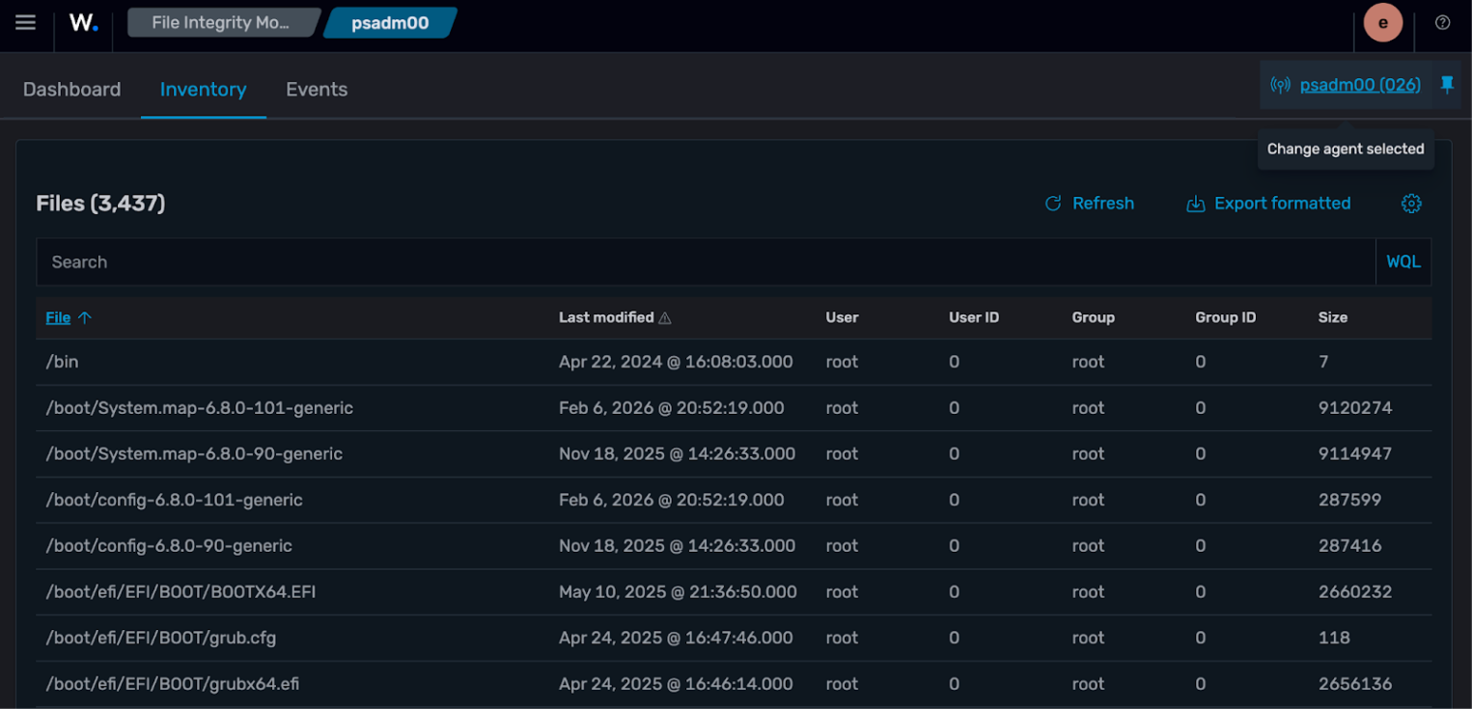Image resolution: width=1472 pixels, height=709 pixels.
Task: Switch to the Events tab
Action: [x=316, y=90]
